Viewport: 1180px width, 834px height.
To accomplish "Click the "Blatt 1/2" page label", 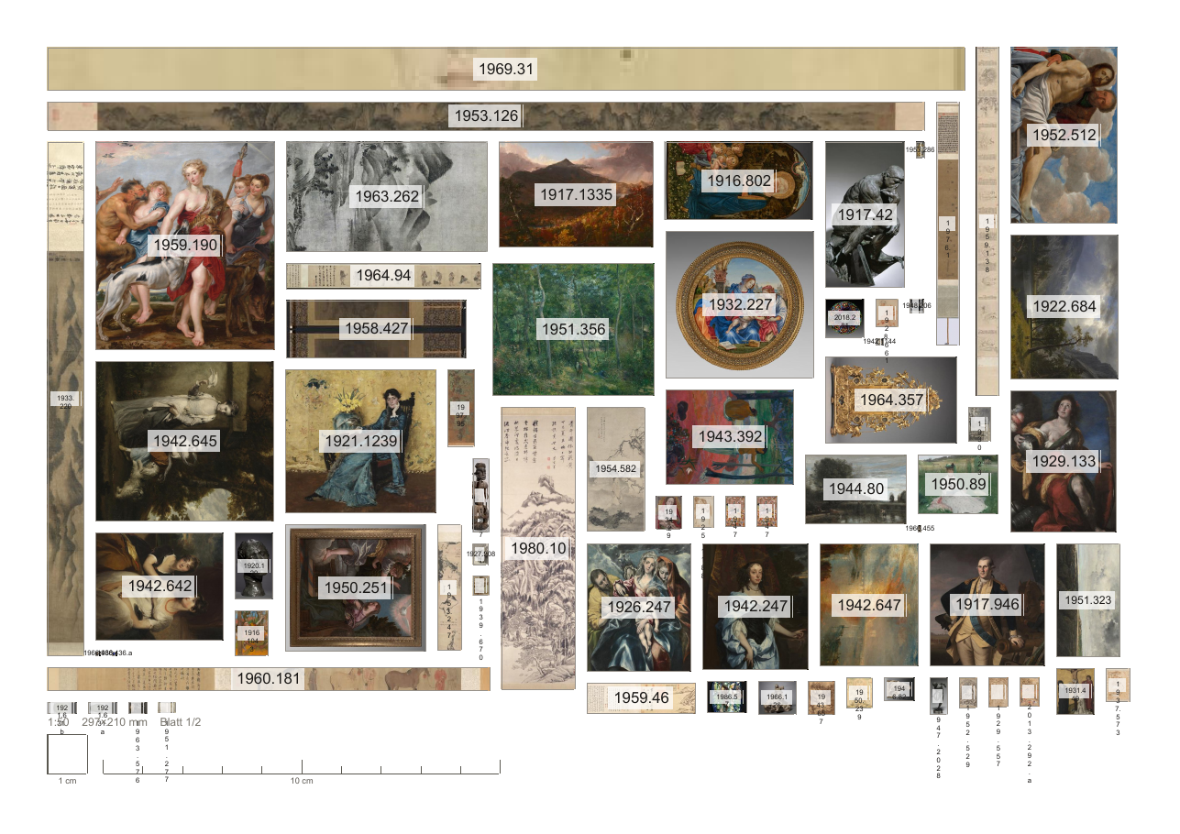I will pos(180,722).
